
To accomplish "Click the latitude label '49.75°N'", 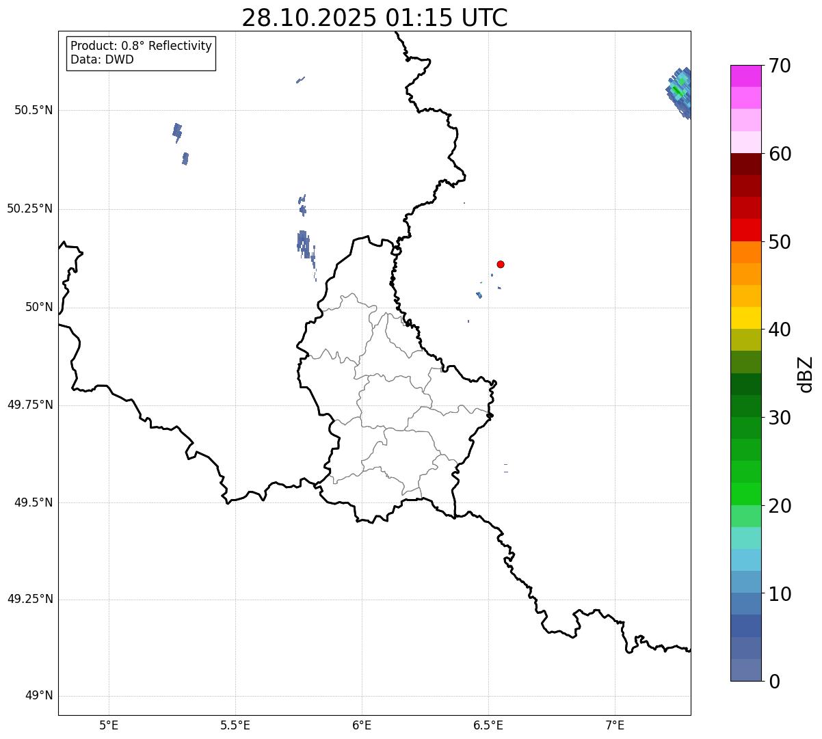I will click(x=29, y=405).
